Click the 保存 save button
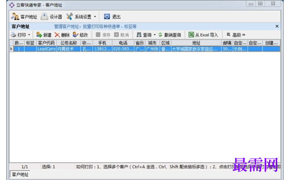 point(103,35)
